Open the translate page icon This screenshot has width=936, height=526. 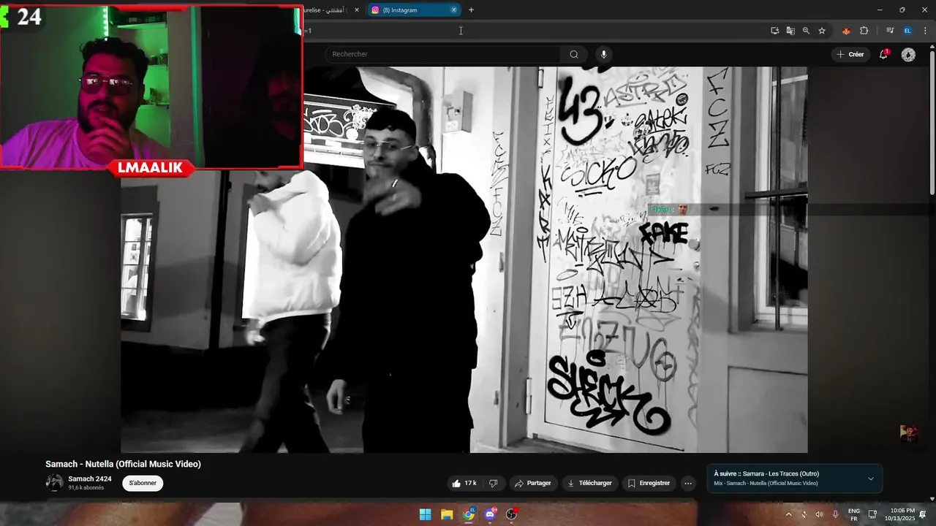coord(790,31)
